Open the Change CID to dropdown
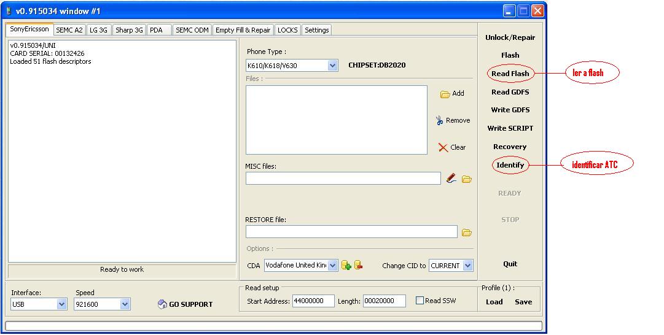This screenshot has height=335, width=664. tap(467, 265)
